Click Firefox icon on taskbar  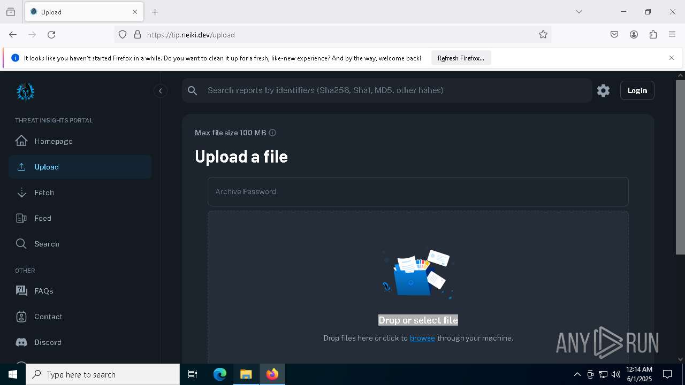pyautogui.click(x=272, y=374)
